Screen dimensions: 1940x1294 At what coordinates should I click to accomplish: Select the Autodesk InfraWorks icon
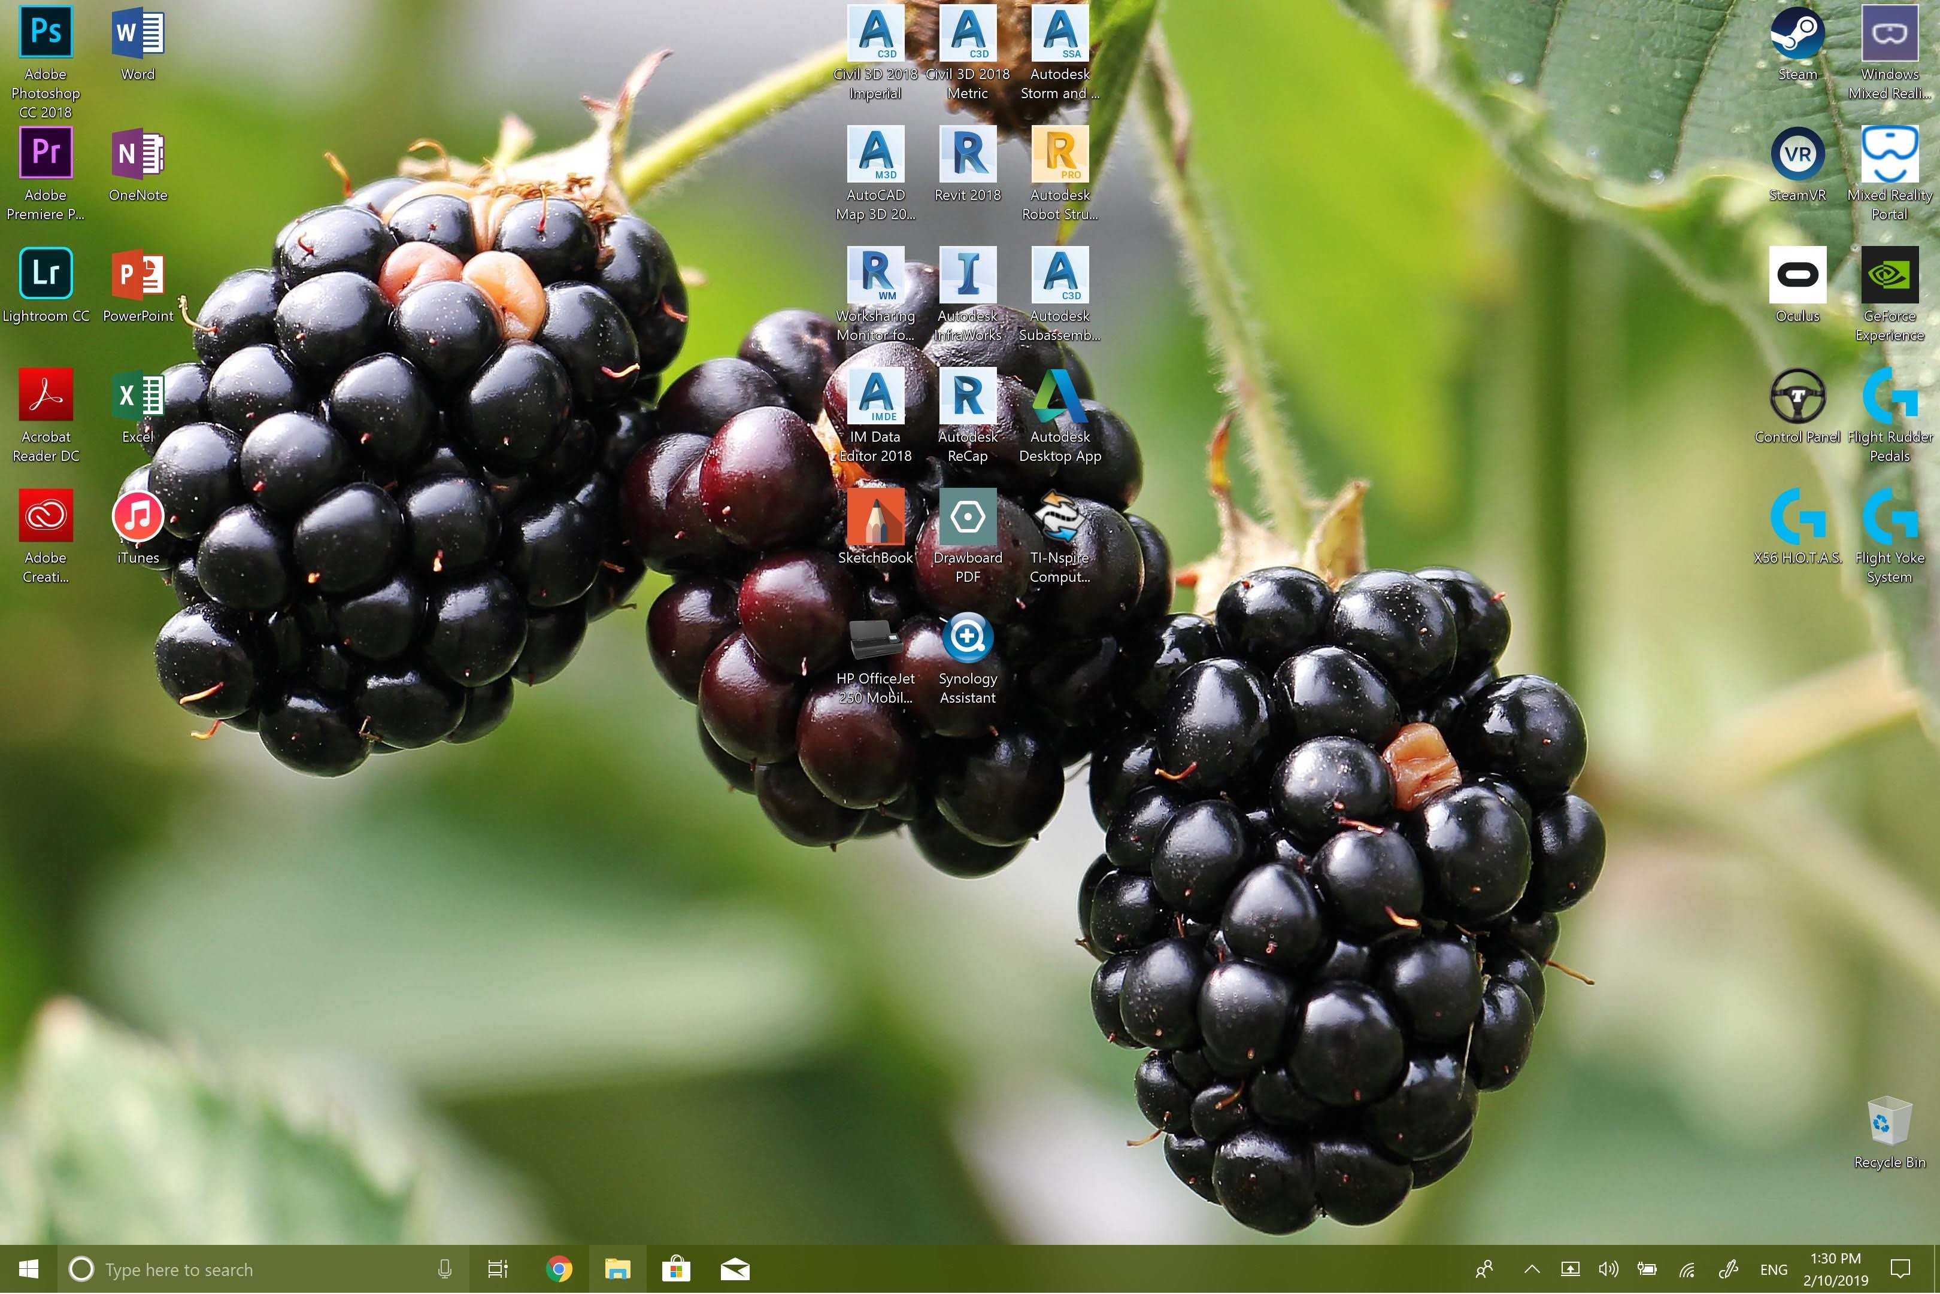coord(968,274)
